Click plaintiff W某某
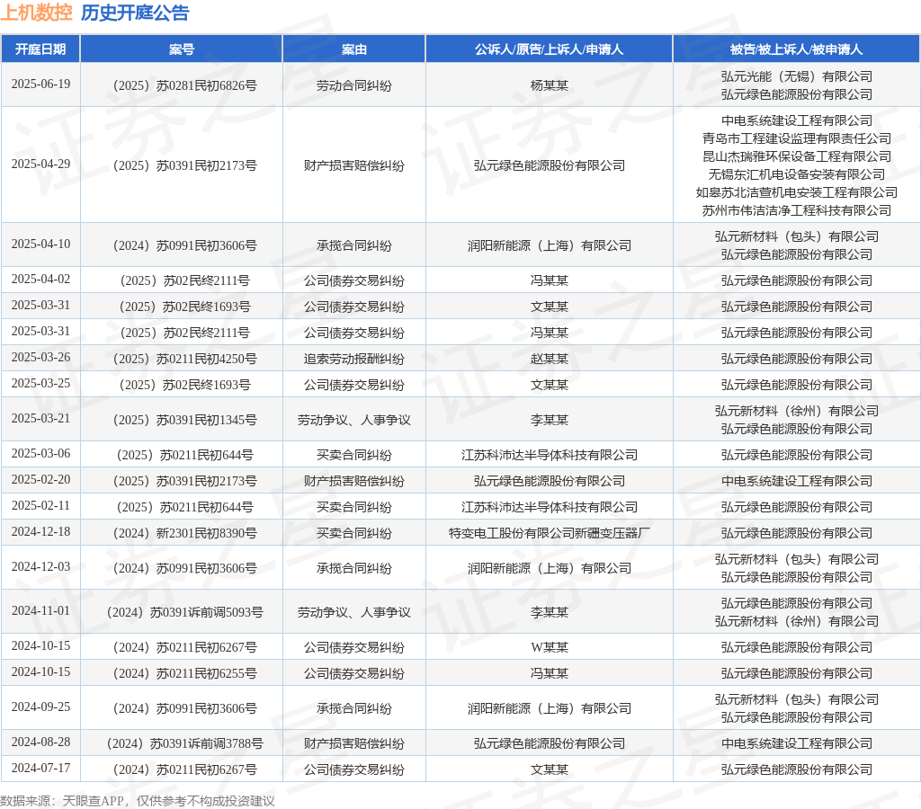The width and height of the screenshot is (921, 809). tap(550, 647)
